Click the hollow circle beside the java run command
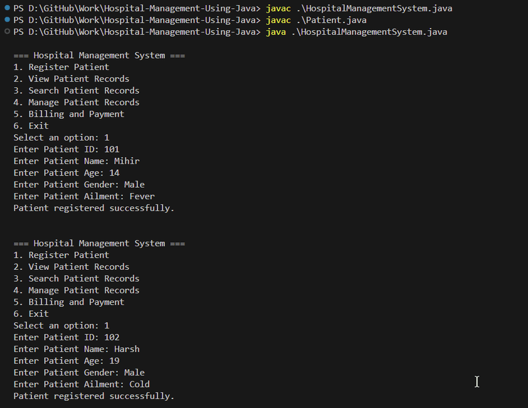This screenshot has height=408, width=528. pos(6,32)
